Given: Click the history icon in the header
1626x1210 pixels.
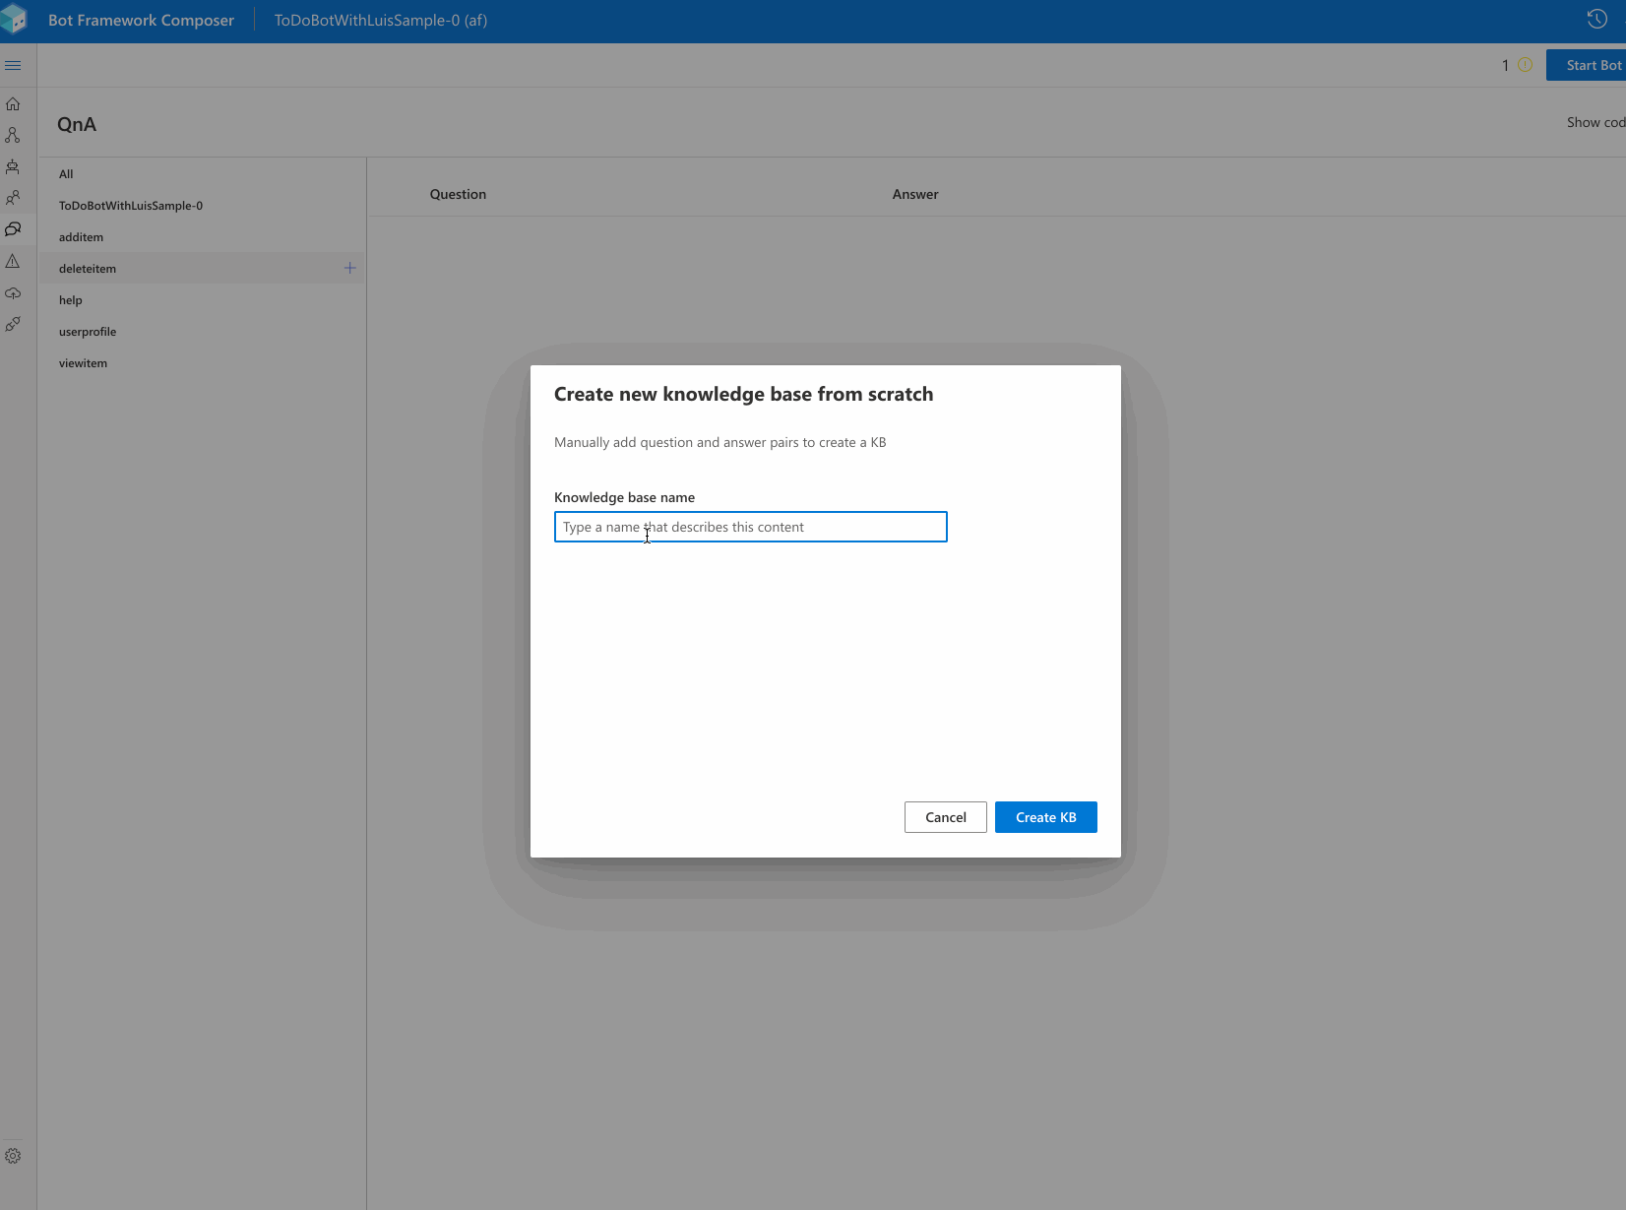Looking at the screenshot, I should pos(1596,19).
